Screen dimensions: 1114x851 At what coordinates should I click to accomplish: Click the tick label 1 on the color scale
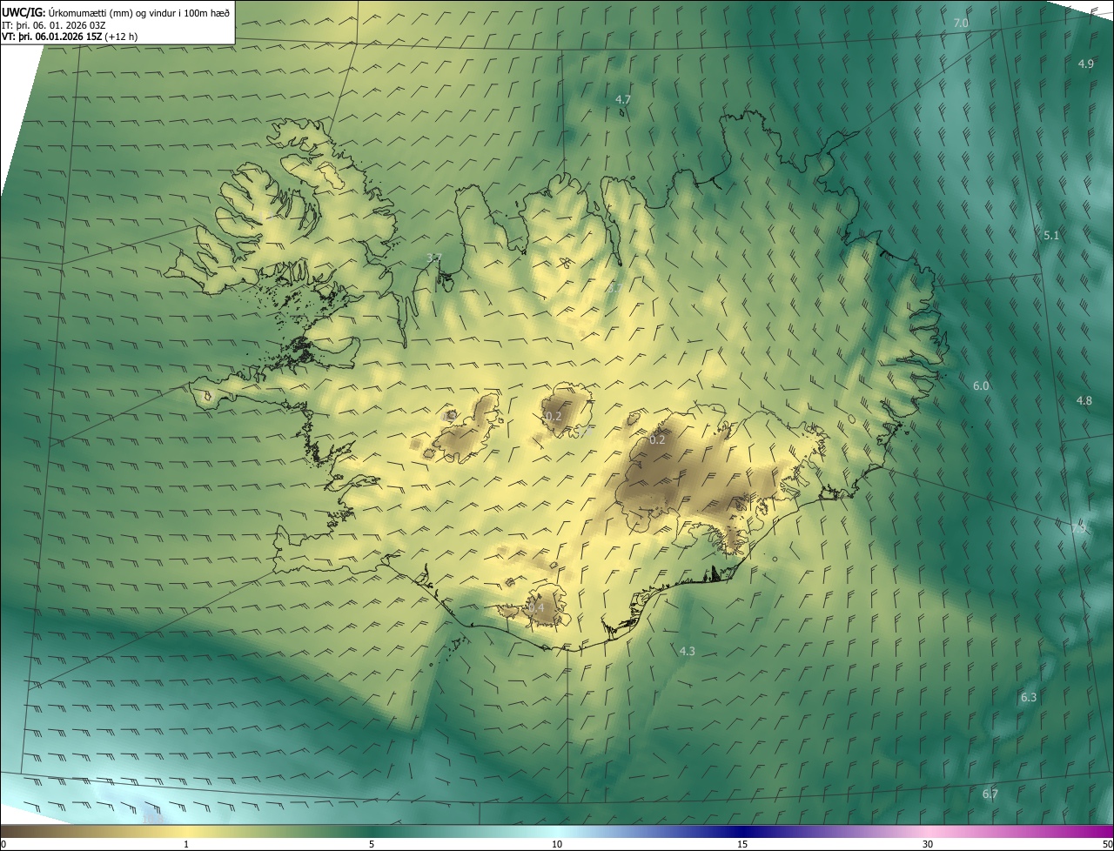[x=186, y=845]
